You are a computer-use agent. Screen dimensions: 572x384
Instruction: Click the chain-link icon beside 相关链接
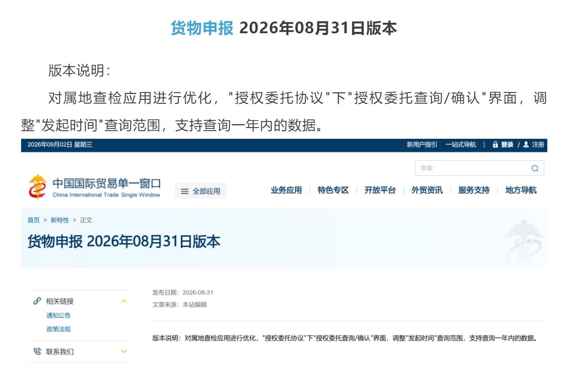click(x=37, y=301)
